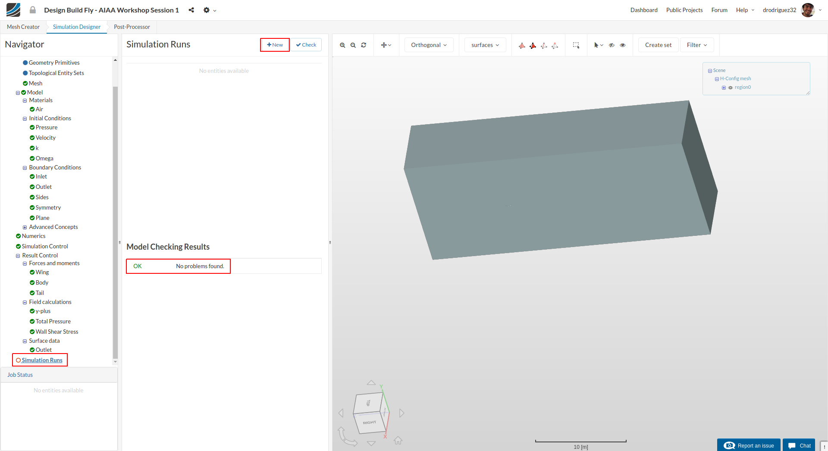Image resolution: width=828 pixels, height=451 pixels.
Task: Reset view with the home icon
Action: (x=398, y=440)
